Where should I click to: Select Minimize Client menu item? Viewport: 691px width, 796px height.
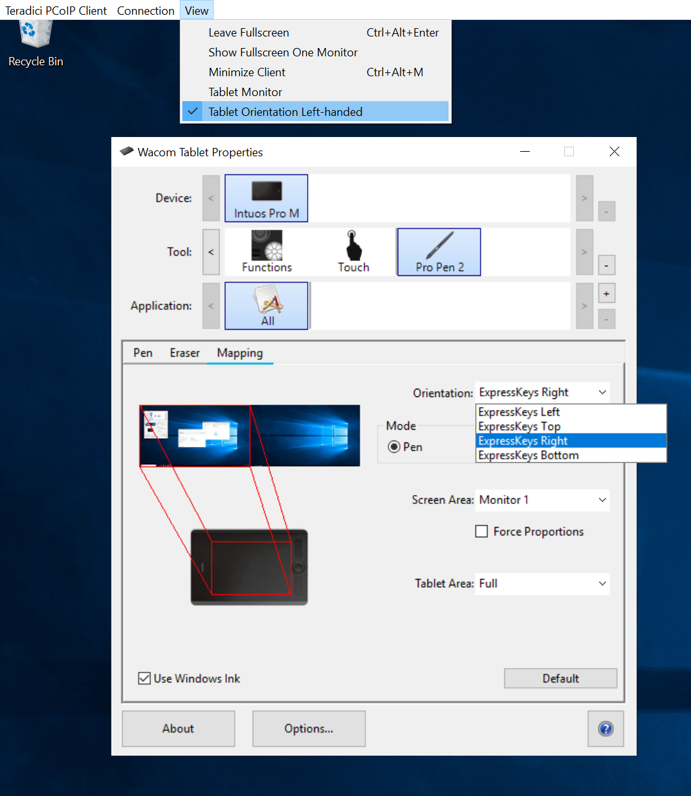point(315,72)
